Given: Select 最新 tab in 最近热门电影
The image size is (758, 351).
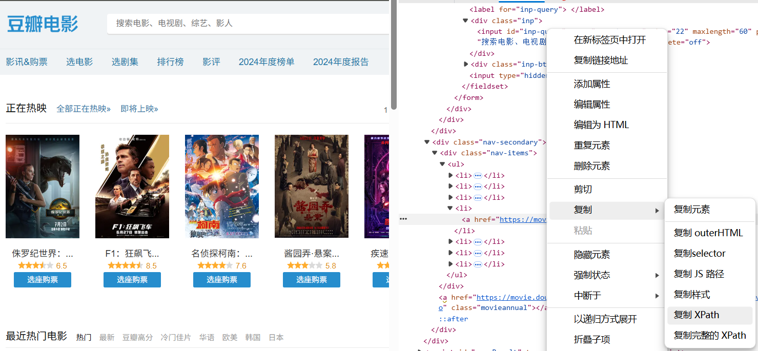Looking at the screenshot, I should (x=107, y=337).
